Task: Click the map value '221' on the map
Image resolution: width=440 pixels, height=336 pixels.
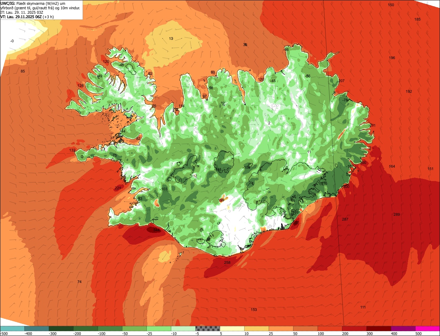Action: click(x=118, y=188)
